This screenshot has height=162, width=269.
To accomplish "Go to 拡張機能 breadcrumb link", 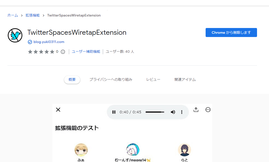I will tap(33, 15).
